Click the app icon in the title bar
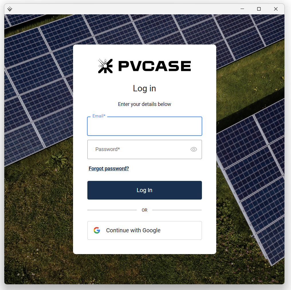 point(10,9)
